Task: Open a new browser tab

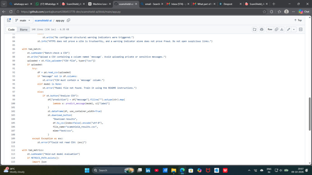Action: pos(274,4)
